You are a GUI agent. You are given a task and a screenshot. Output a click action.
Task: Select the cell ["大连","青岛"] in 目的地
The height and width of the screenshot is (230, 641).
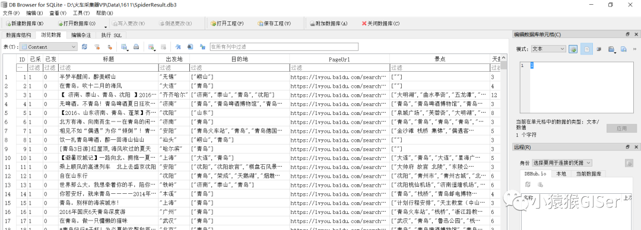[240, 158]
